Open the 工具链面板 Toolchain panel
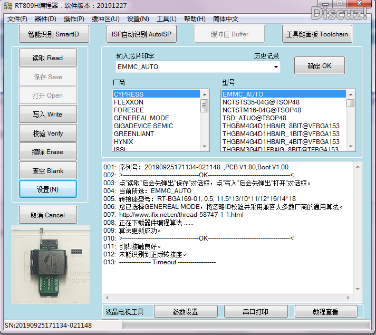Screen dimensions: 376x335 point(317,34)
